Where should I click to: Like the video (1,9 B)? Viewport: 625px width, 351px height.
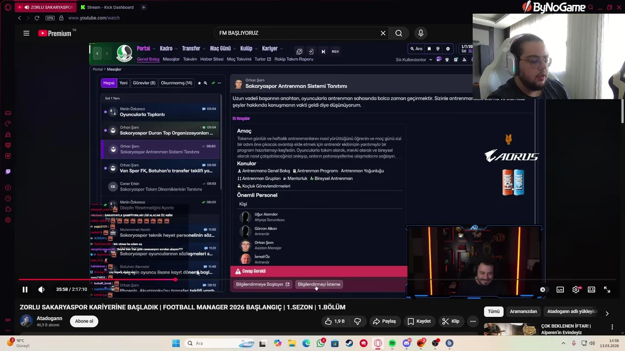[334, 321]
